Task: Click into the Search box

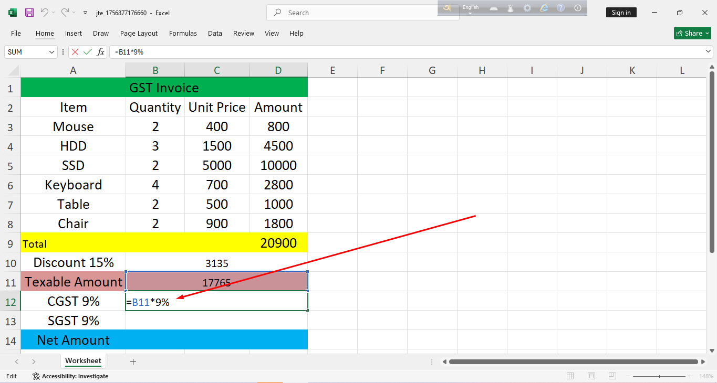Action: tap(362, 13)
